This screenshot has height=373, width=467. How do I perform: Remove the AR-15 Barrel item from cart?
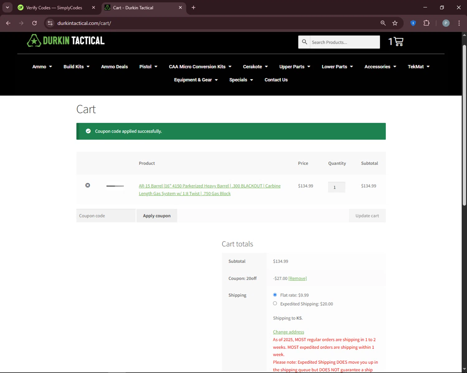point(88,185)
